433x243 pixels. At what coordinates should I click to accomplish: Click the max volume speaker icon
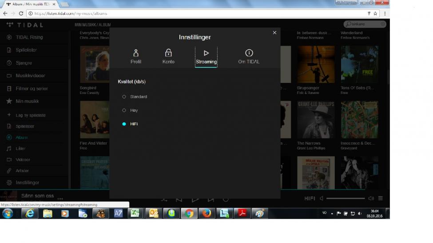(371, 198)
